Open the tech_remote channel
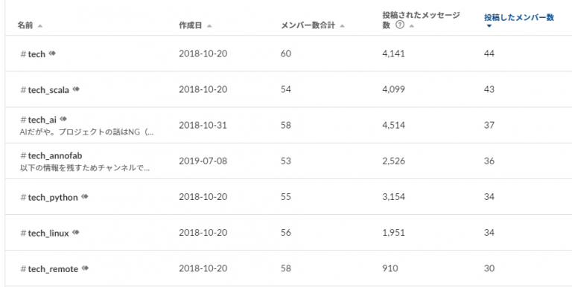 [53, 269]
